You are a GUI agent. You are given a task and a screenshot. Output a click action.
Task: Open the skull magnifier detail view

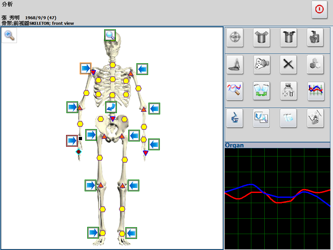tap(110, 35)
